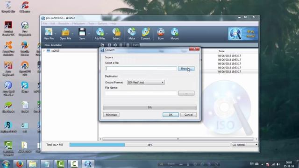Open the Help menu

pos(113,23)
